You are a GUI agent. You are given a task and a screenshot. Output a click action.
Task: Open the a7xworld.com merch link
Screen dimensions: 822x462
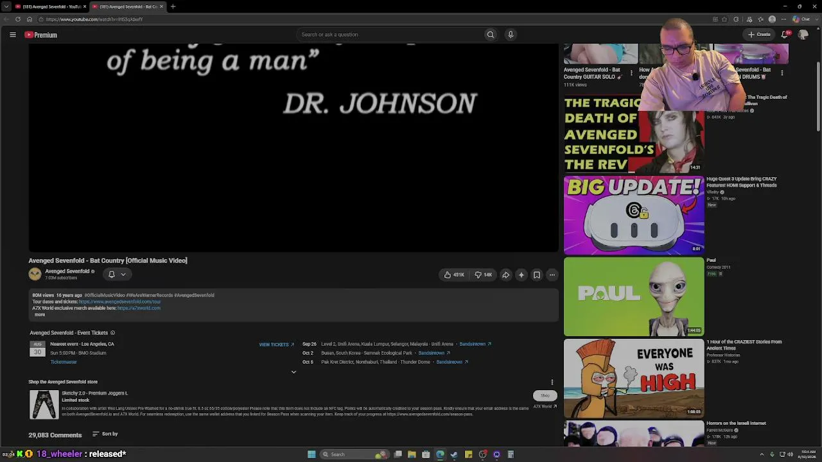pyautogui.click(x=139, y=308)
